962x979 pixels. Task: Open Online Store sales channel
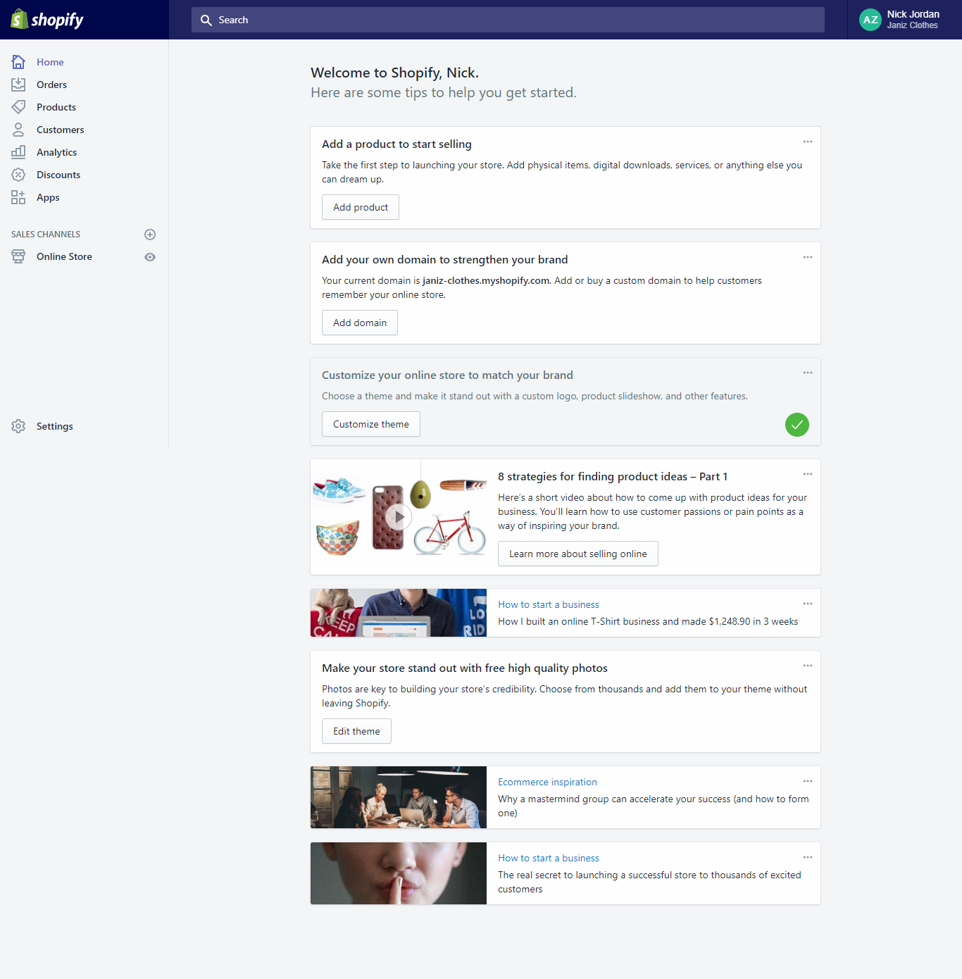tap(64, 256)
